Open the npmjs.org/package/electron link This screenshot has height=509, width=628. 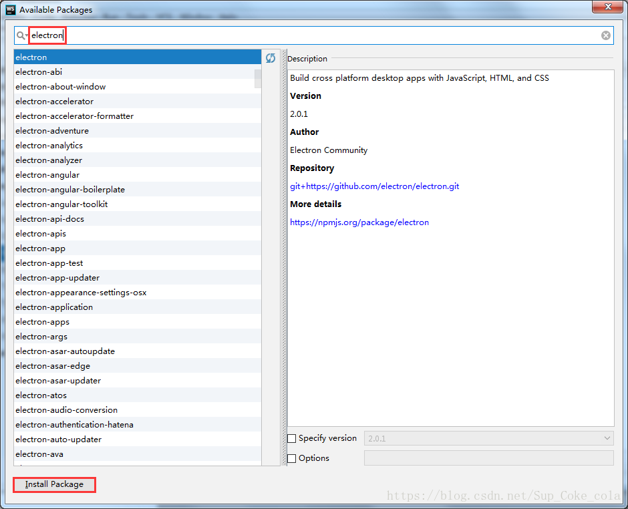(359, 222)
